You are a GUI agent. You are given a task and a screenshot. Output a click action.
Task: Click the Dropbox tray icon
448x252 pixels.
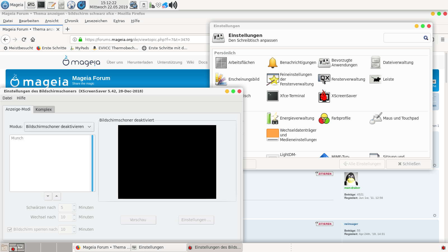[x=158, y=5]
